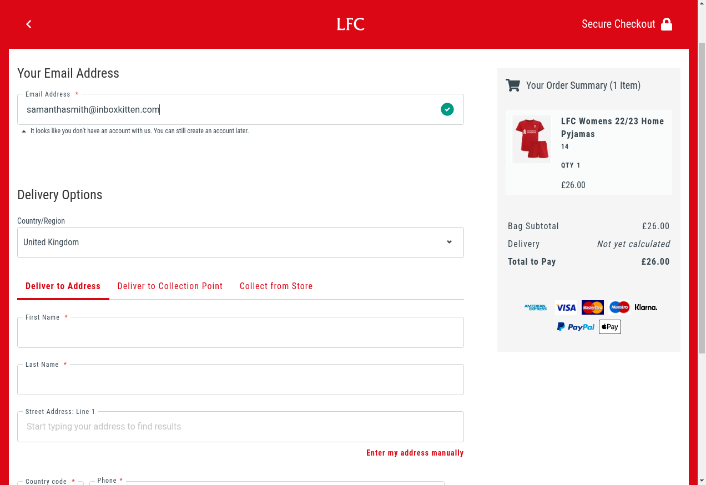Click the shopping cart icon

[513, 85]
